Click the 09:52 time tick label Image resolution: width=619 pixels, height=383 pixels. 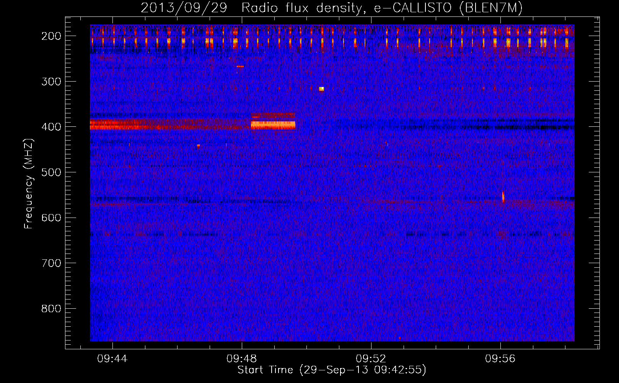coord(371,359)
